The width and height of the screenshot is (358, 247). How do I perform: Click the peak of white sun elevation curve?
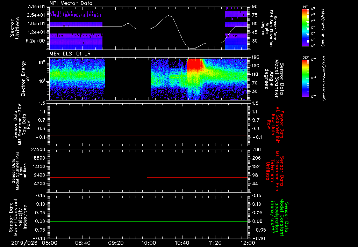tap(169, 15)
